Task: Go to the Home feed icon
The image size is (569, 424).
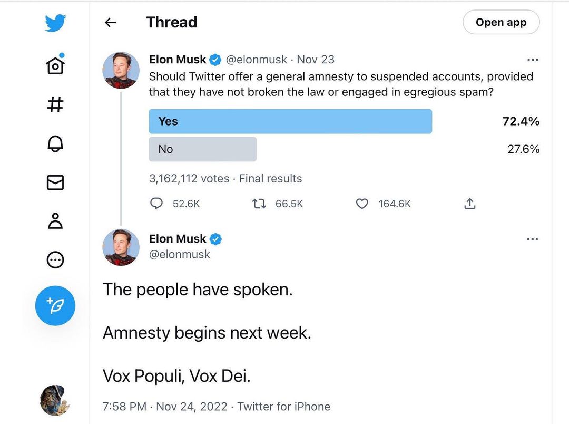Action: pyautogui.click(x=55, y=65)
